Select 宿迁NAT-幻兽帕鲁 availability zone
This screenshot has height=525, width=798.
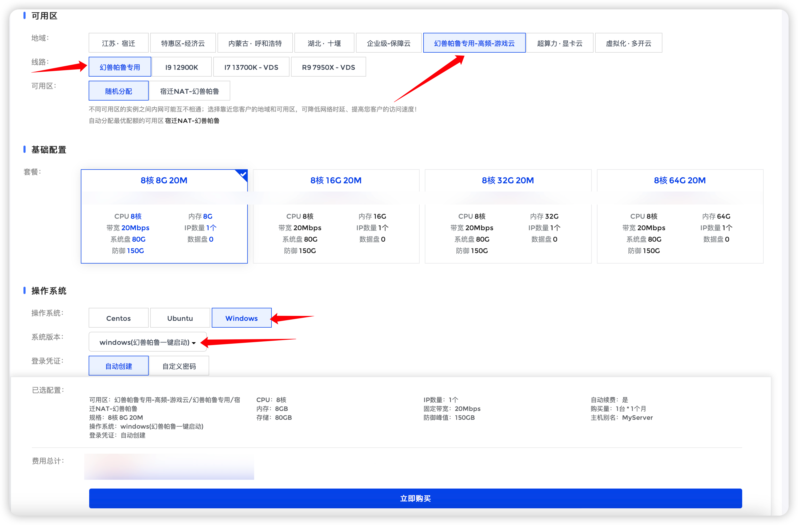coord(189,91)
